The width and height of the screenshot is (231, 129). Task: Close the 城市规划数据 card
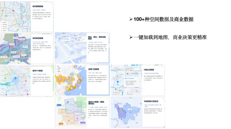[x=51, y=36]
